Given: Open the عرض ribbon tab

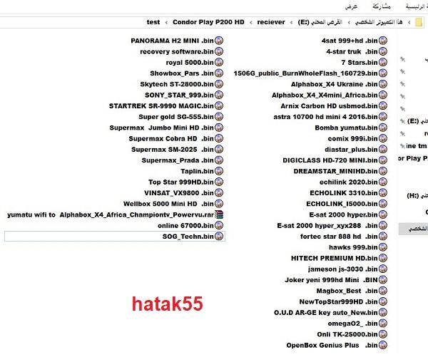Looking at the screenshot, I should click(351, 6).
